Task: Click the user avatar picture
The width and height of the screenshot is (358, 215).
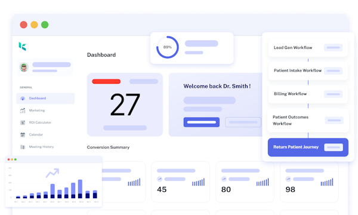Action: [24, 67]
